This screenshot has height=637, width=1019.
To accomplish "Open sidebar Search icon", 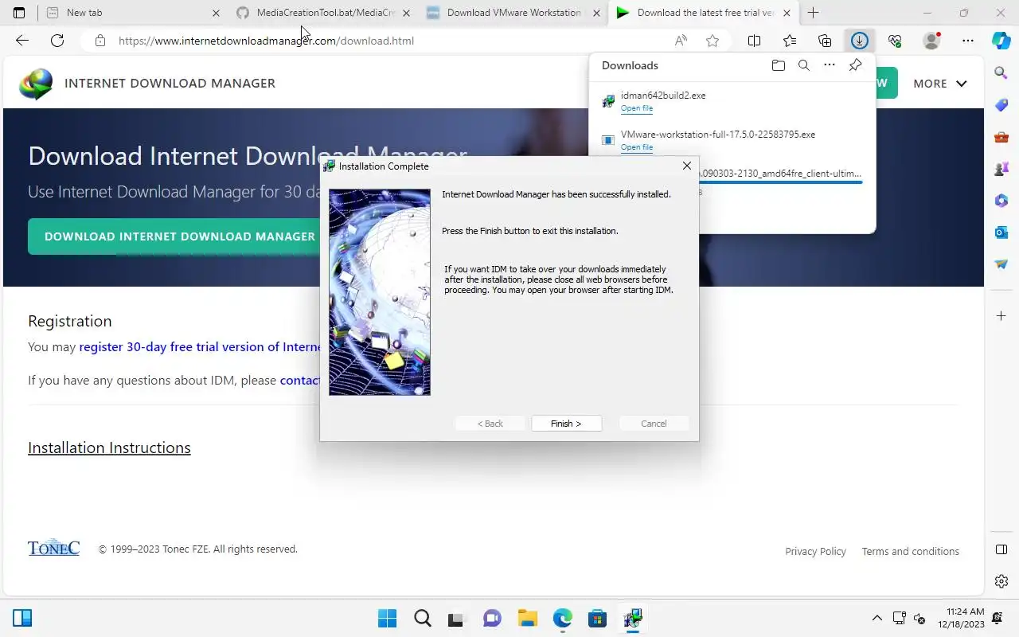I will (1001, 72).
